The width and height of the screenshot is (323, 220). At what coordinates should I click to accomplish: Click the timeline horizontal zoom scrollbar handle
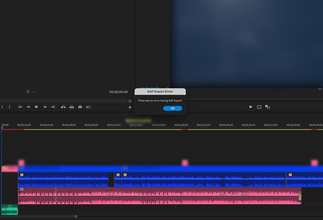(x=76, y=216)
